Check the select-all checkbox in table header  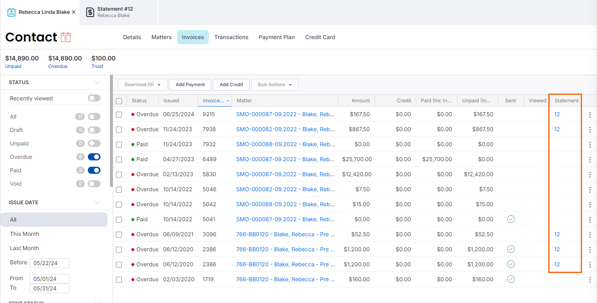point(119,101)
